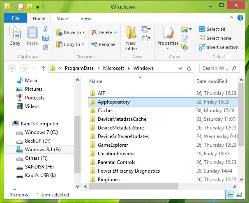Viewport: 249px width, 203px height.
Task: Open address bar previous locations dropdown
Action: coord(180,69)
